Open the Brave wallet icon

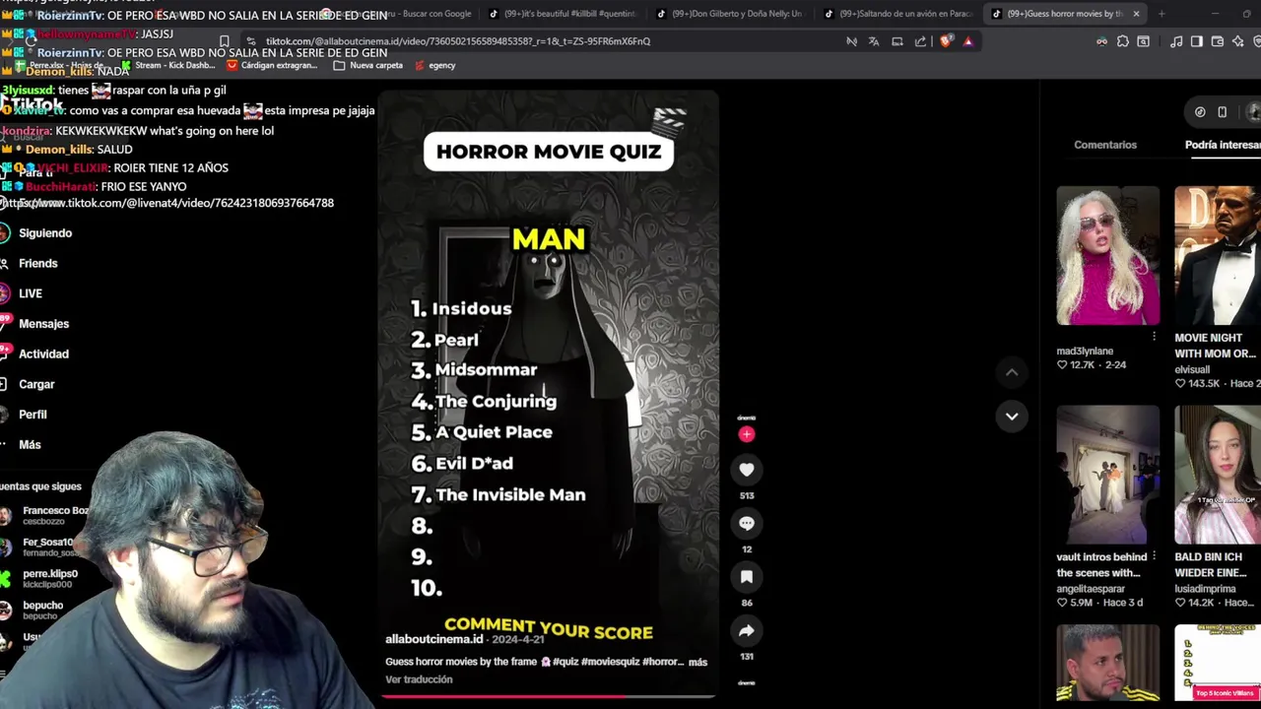coord(1218,41)
